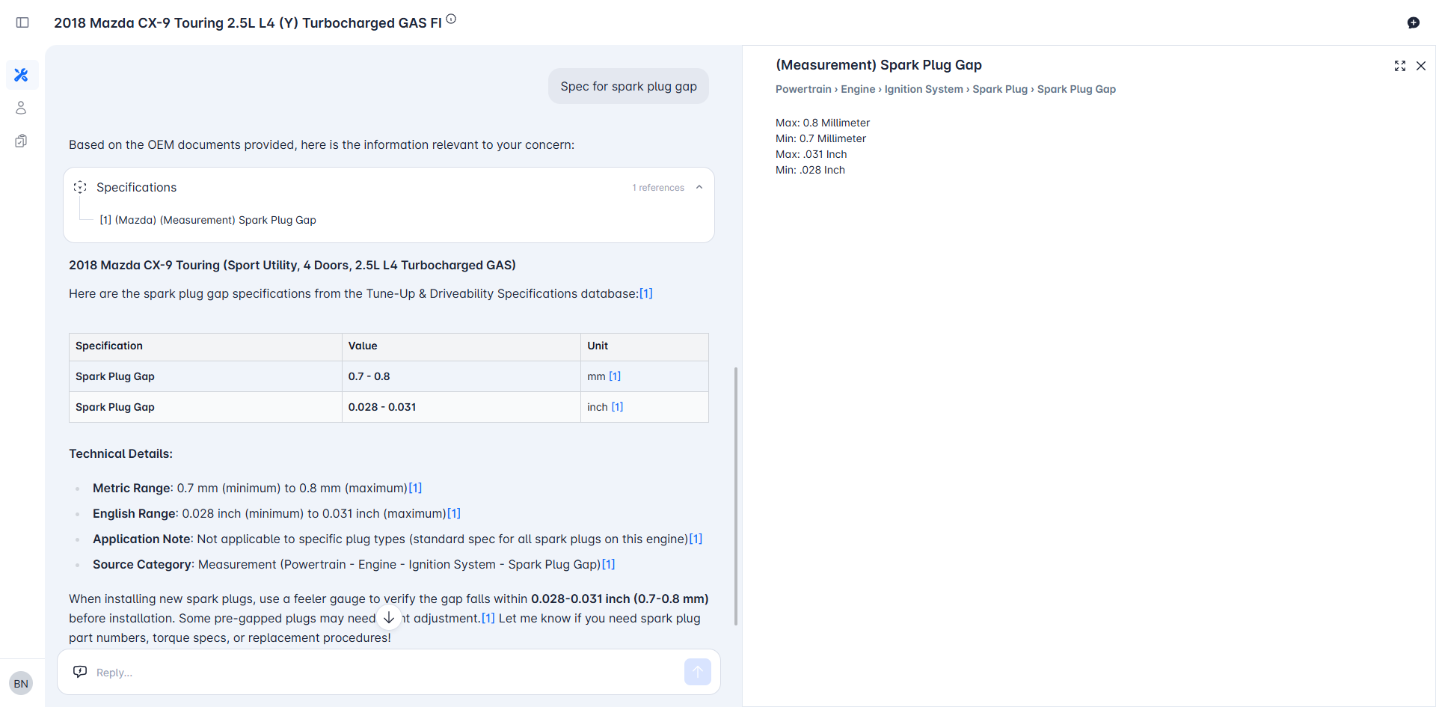This screenshot has height=707, width=1436.
Task: Click the scroll-to-bottom down arrow button
Action: click(x=389, y=618)
